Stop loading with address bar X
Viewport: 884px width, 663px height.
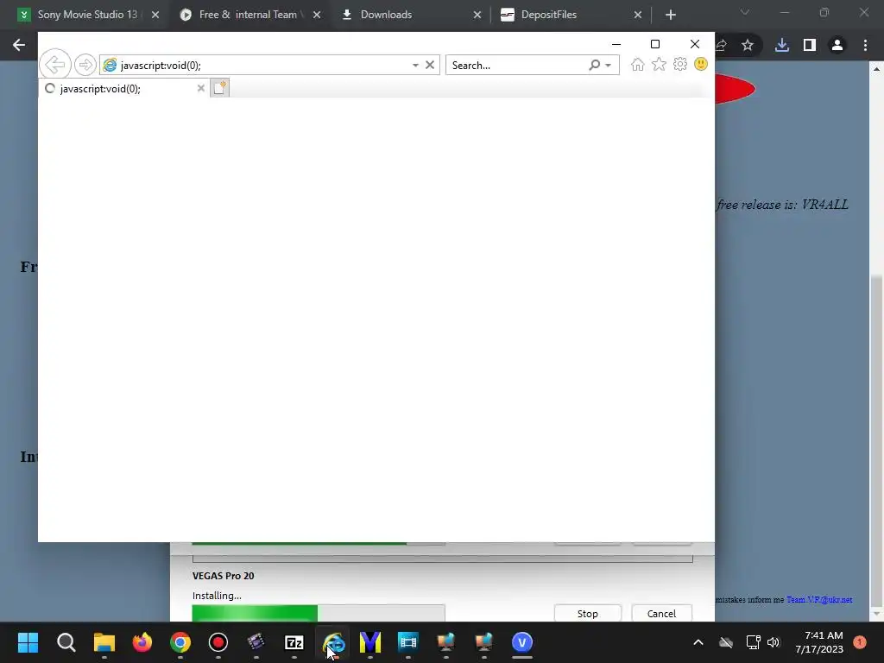click(x=430, y=65)
